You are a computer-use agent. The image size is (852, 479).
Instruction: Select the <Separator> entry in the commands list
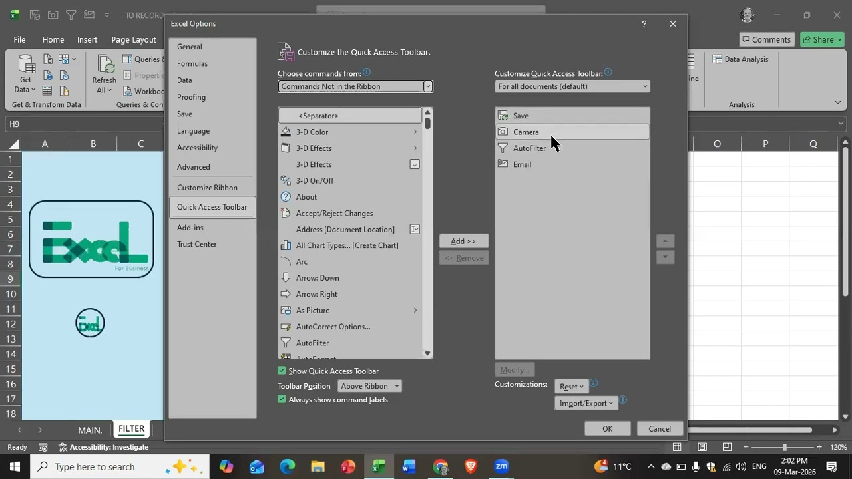pyautogui.click(x=350, y=116)
